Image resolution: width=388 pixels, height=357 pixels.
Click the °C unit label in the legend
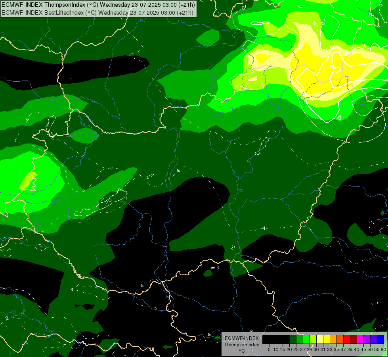242,351
